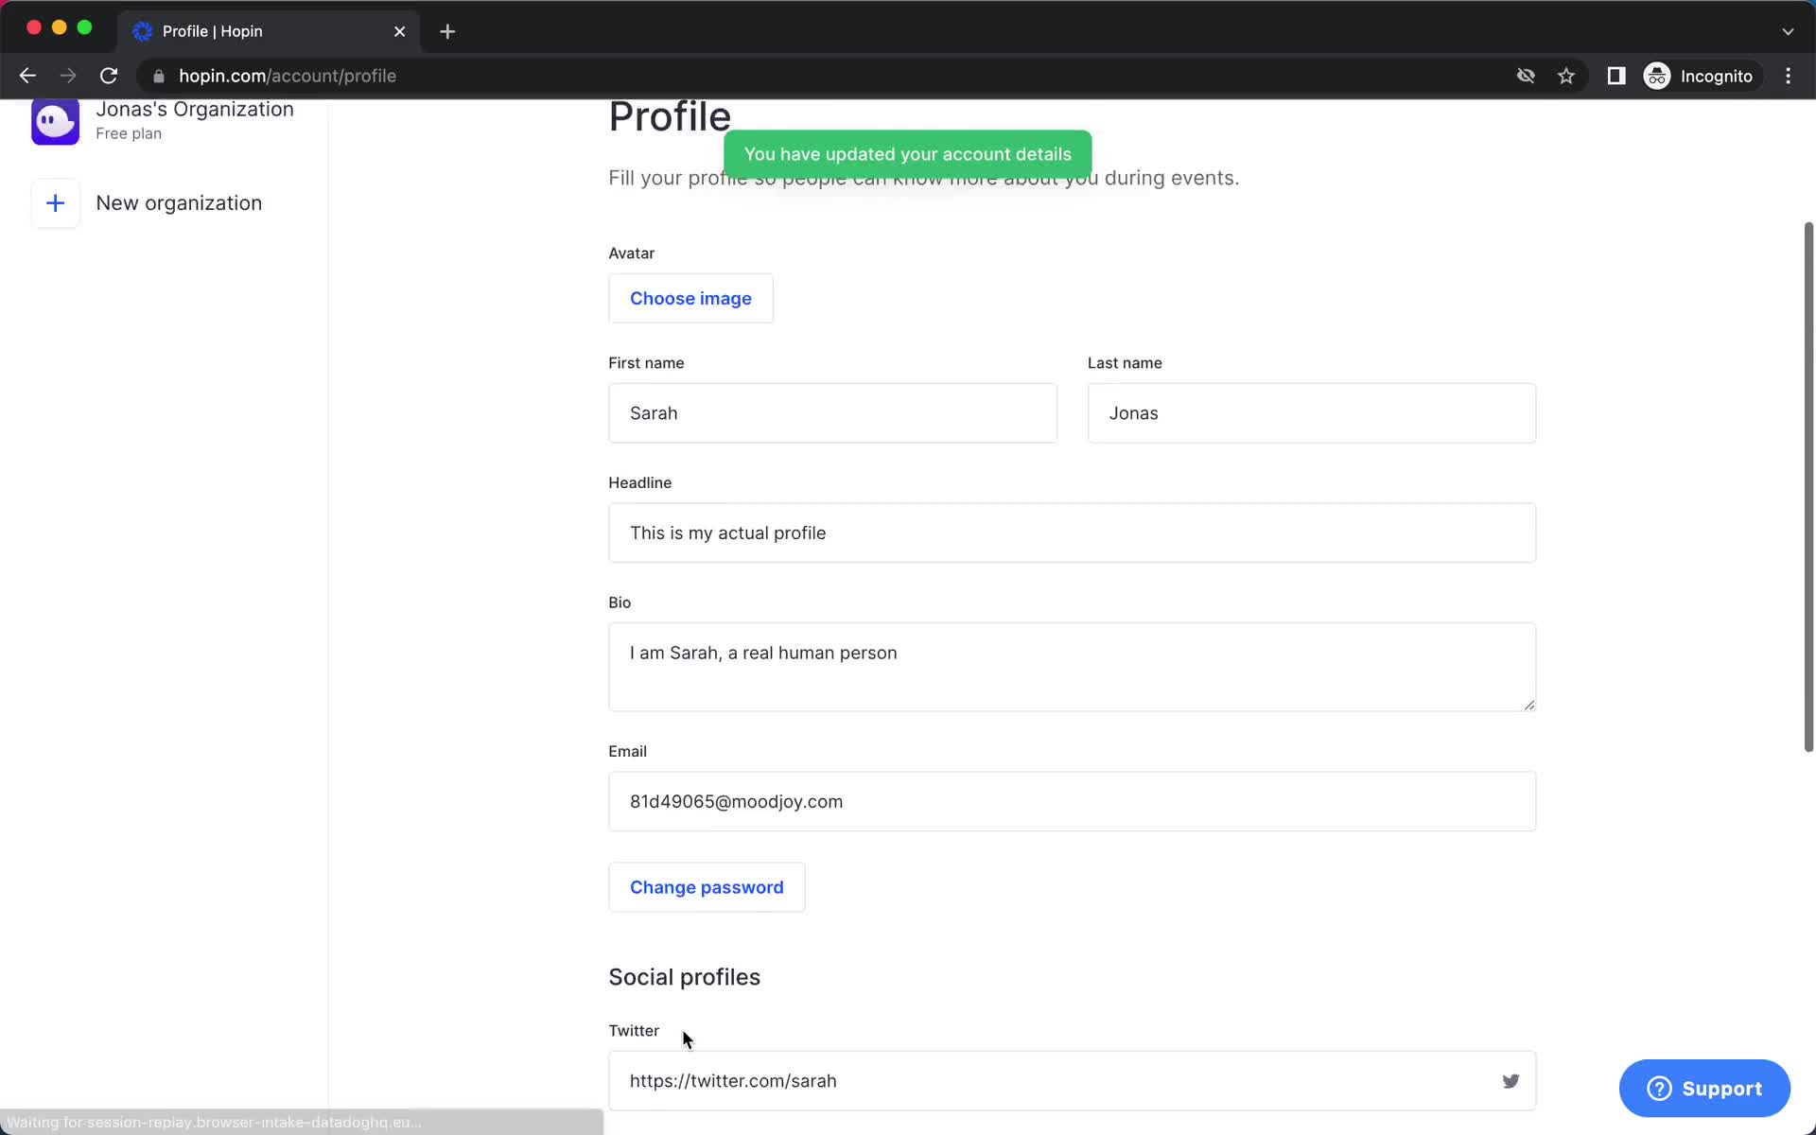The height and width of the screenshot is (1135, 1816).
Task: Select the First name input field
Action: coord(833,413)
